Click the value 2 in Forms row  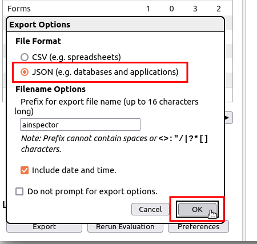(219, 9)
